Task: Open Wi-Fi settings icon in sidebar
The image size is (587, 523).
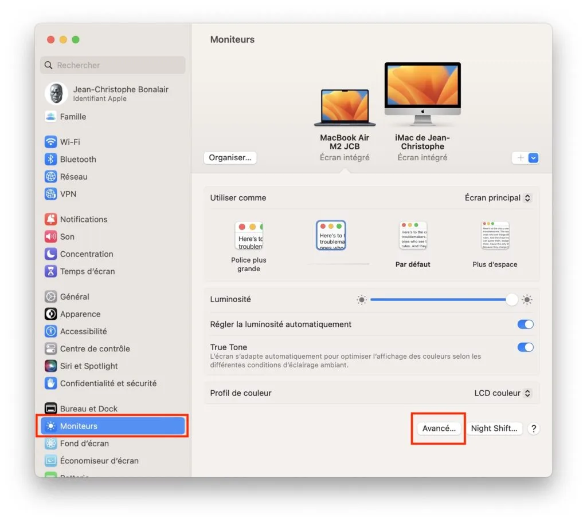Action: (x=50, y=142)
